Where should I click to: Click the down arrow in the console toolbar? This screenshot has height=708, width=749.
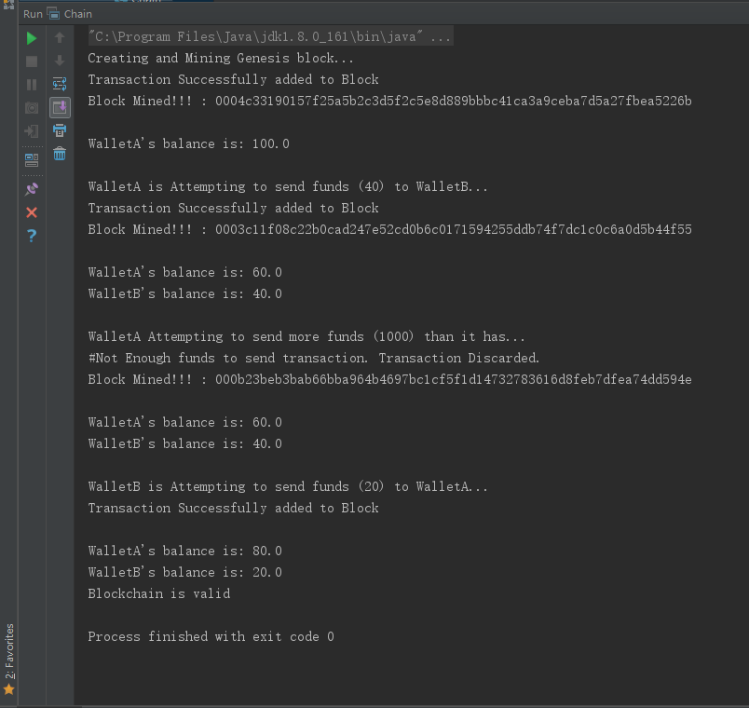pyautogui.click(x=60, y=61)
